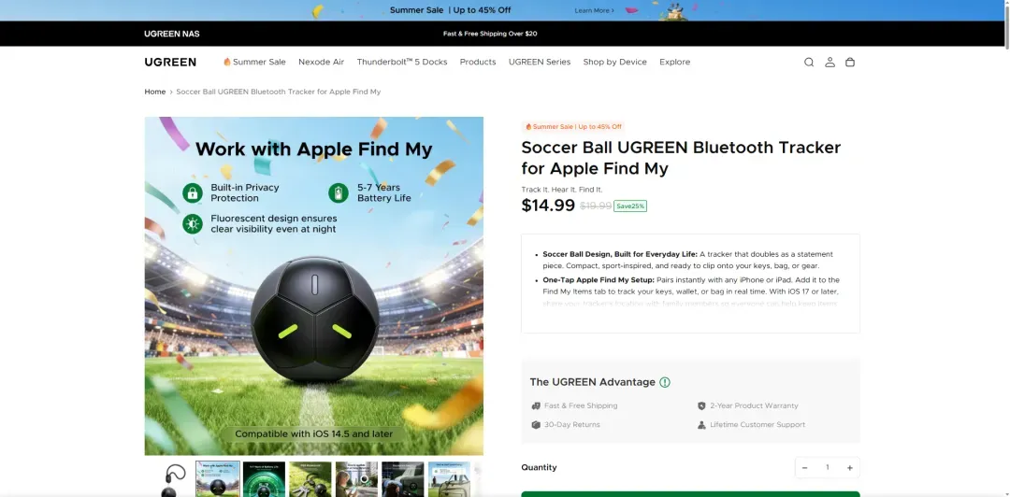
Task: Click 2-Year Product Warranty text
Action: click(755, 406)
